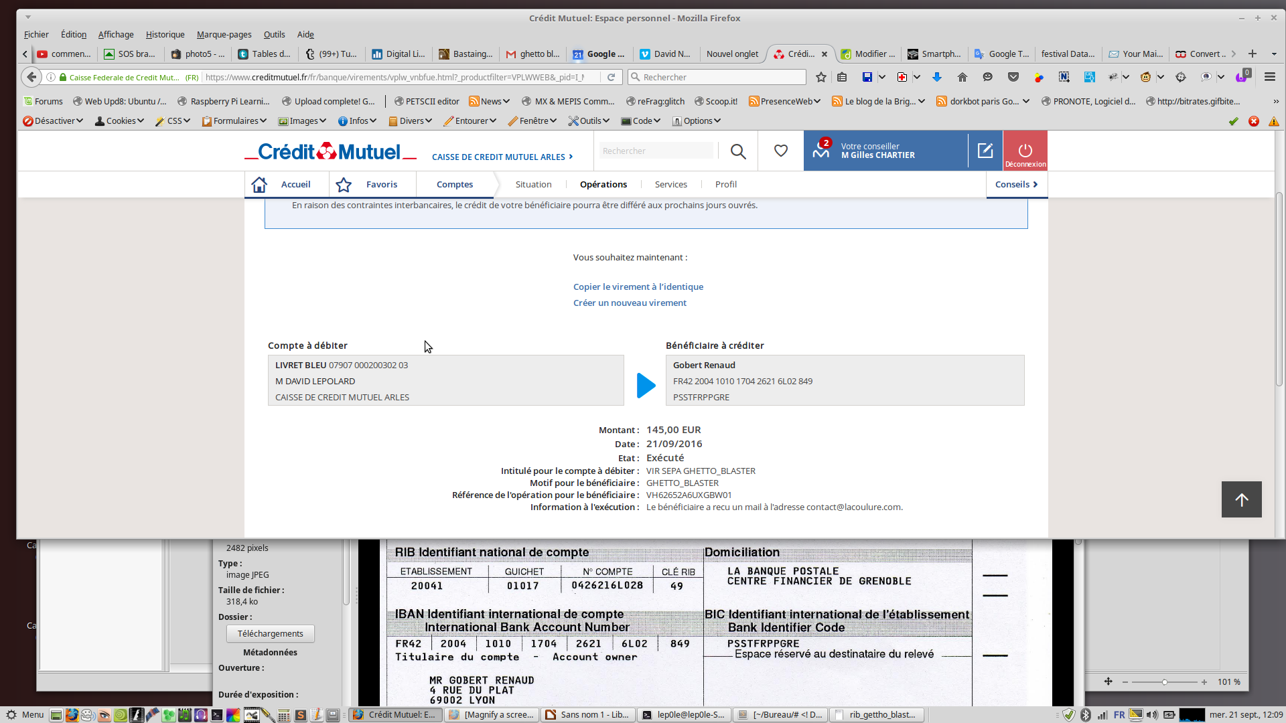Open the Désactiver developer toolbar dropdown

tap(54, 120)
